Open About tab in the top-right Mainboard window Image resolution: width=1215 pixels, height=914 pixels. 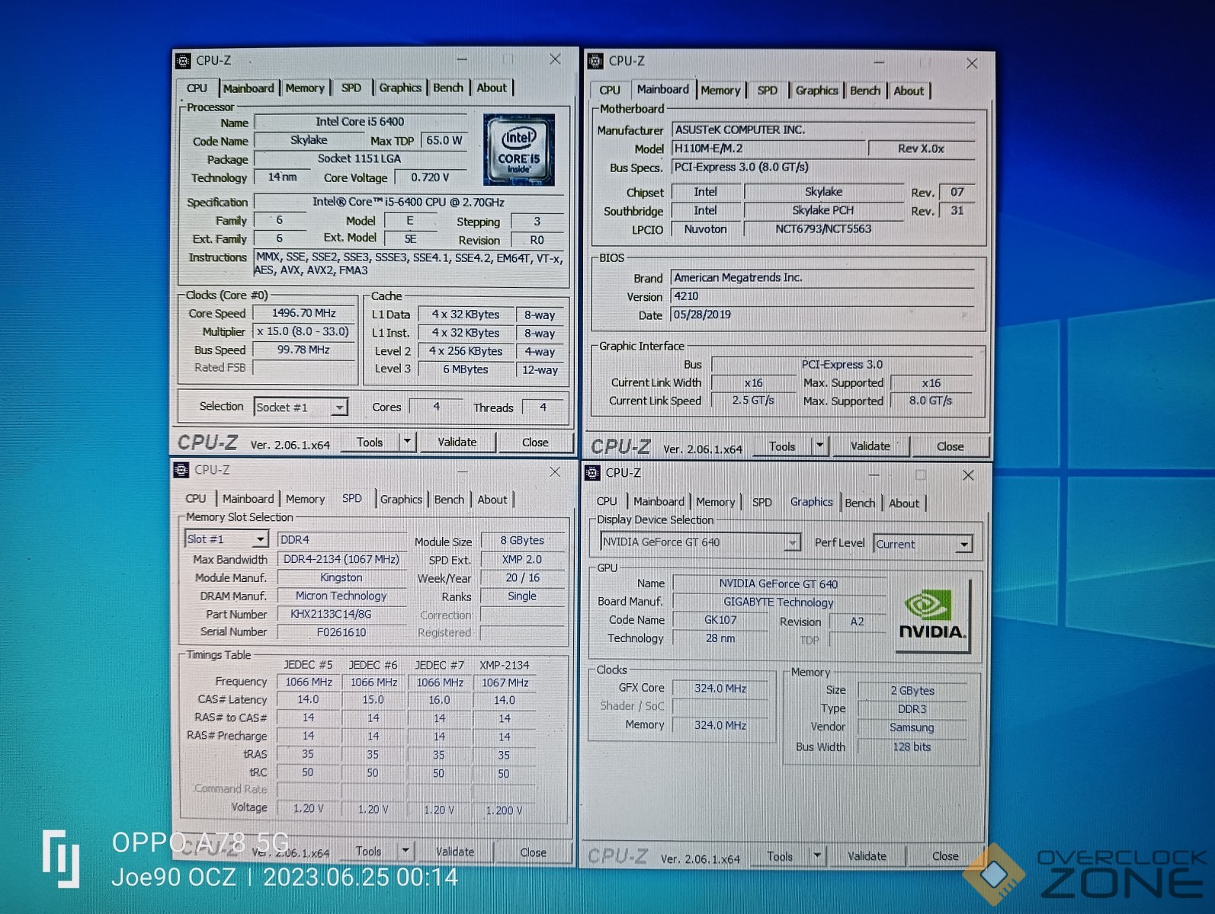pos(909,91)
